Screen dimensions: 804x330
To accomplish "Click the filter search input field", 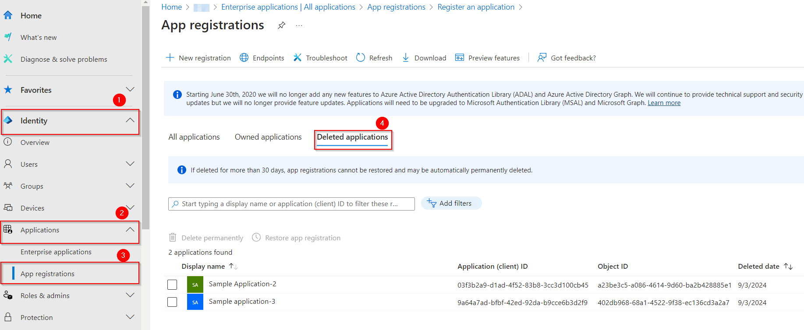I will click(x=291, y=204).
